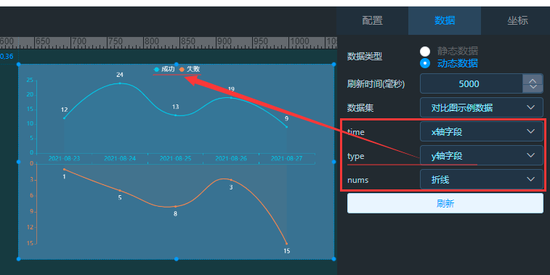Select the top-right resize handle of chart
Viewport: 550px width, 275px height.
[333, 64]
